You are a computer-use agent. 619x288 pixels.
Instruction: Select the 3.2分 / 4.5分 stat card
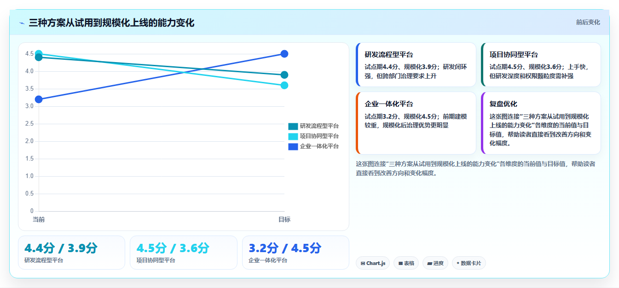pos(295,253)
